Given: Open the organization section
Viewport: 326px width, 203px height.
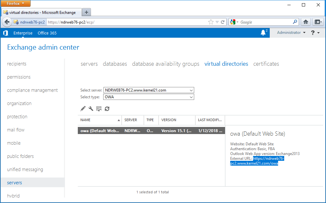Looking at the screenshot, I should coord(19,103).
